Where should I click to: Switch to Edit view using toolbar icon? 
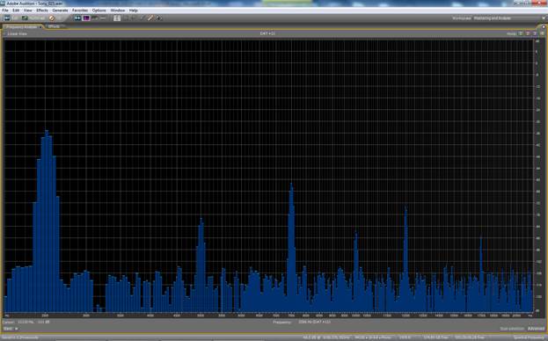pos(7,18)
